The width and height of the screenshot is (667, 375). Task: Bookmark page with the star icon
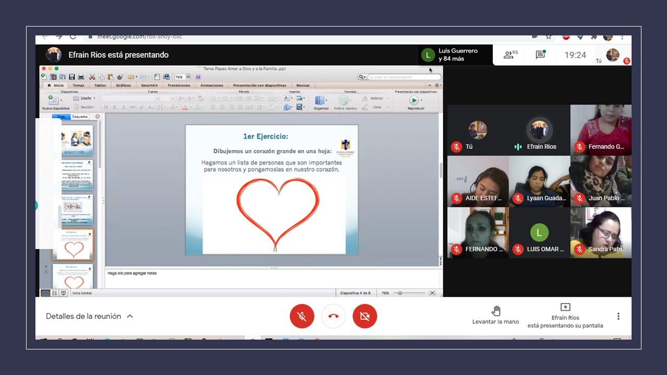click(549, 37)
